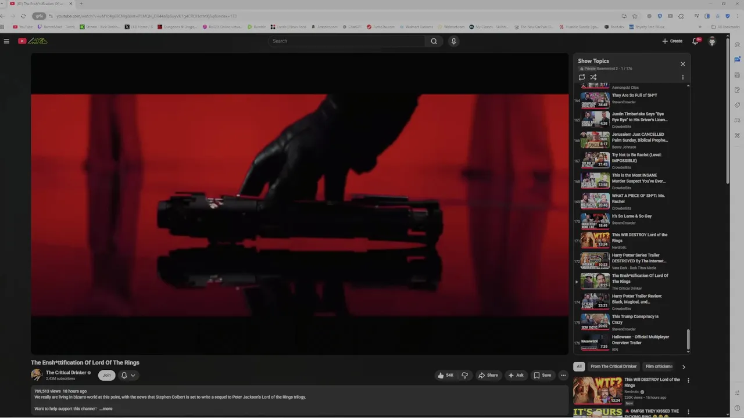Viewport: 744px width, 418px height.
Task: Click the video player to pause
Action: click(x=299, y=204)
